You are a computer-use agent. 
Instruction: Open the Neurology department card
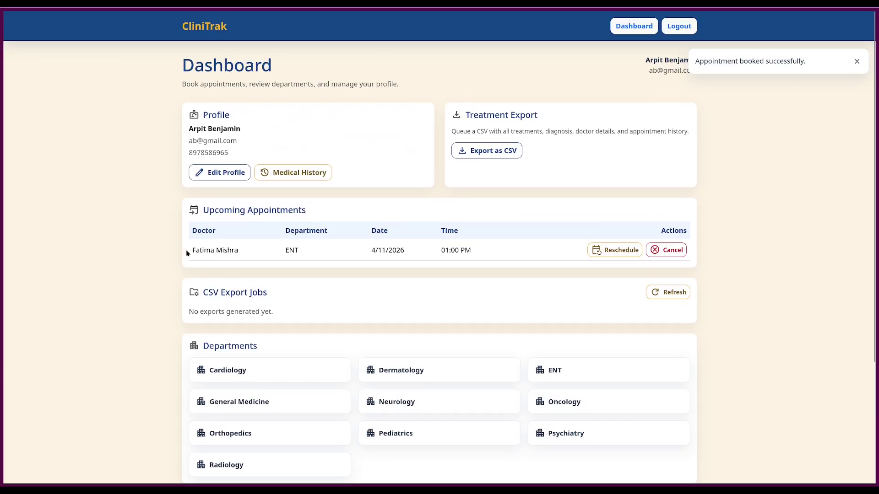(x=439, y=402)
